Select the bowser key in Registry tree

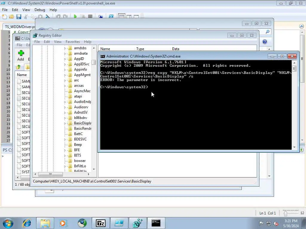pos(80,161)
